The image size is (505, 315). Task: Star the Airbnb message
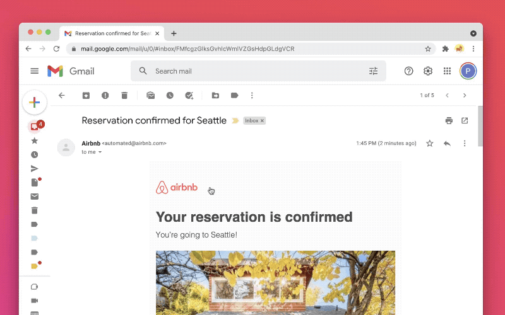click(430, 144)
